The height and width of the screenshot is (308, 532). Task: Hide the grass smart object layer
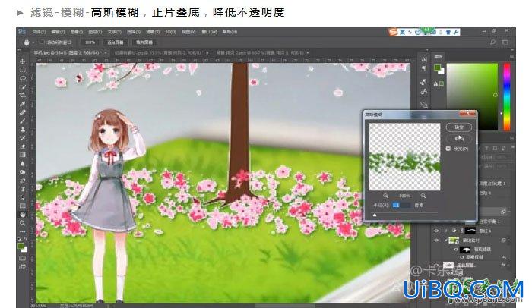(x=436, y=240)
